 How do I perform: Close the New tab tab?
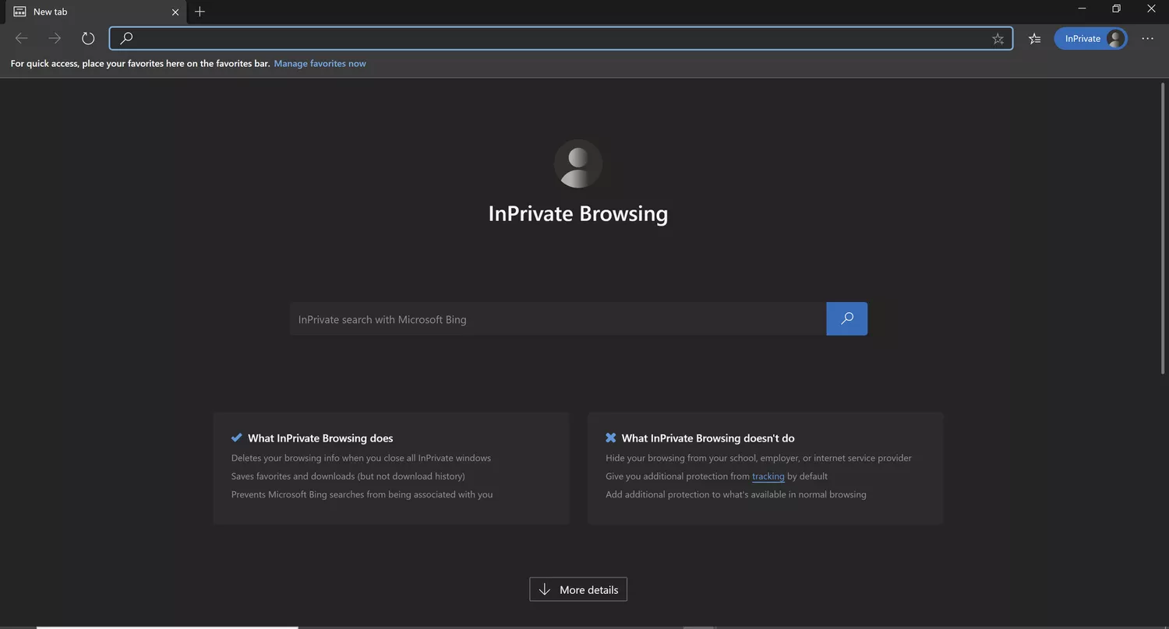pos(175,12)
